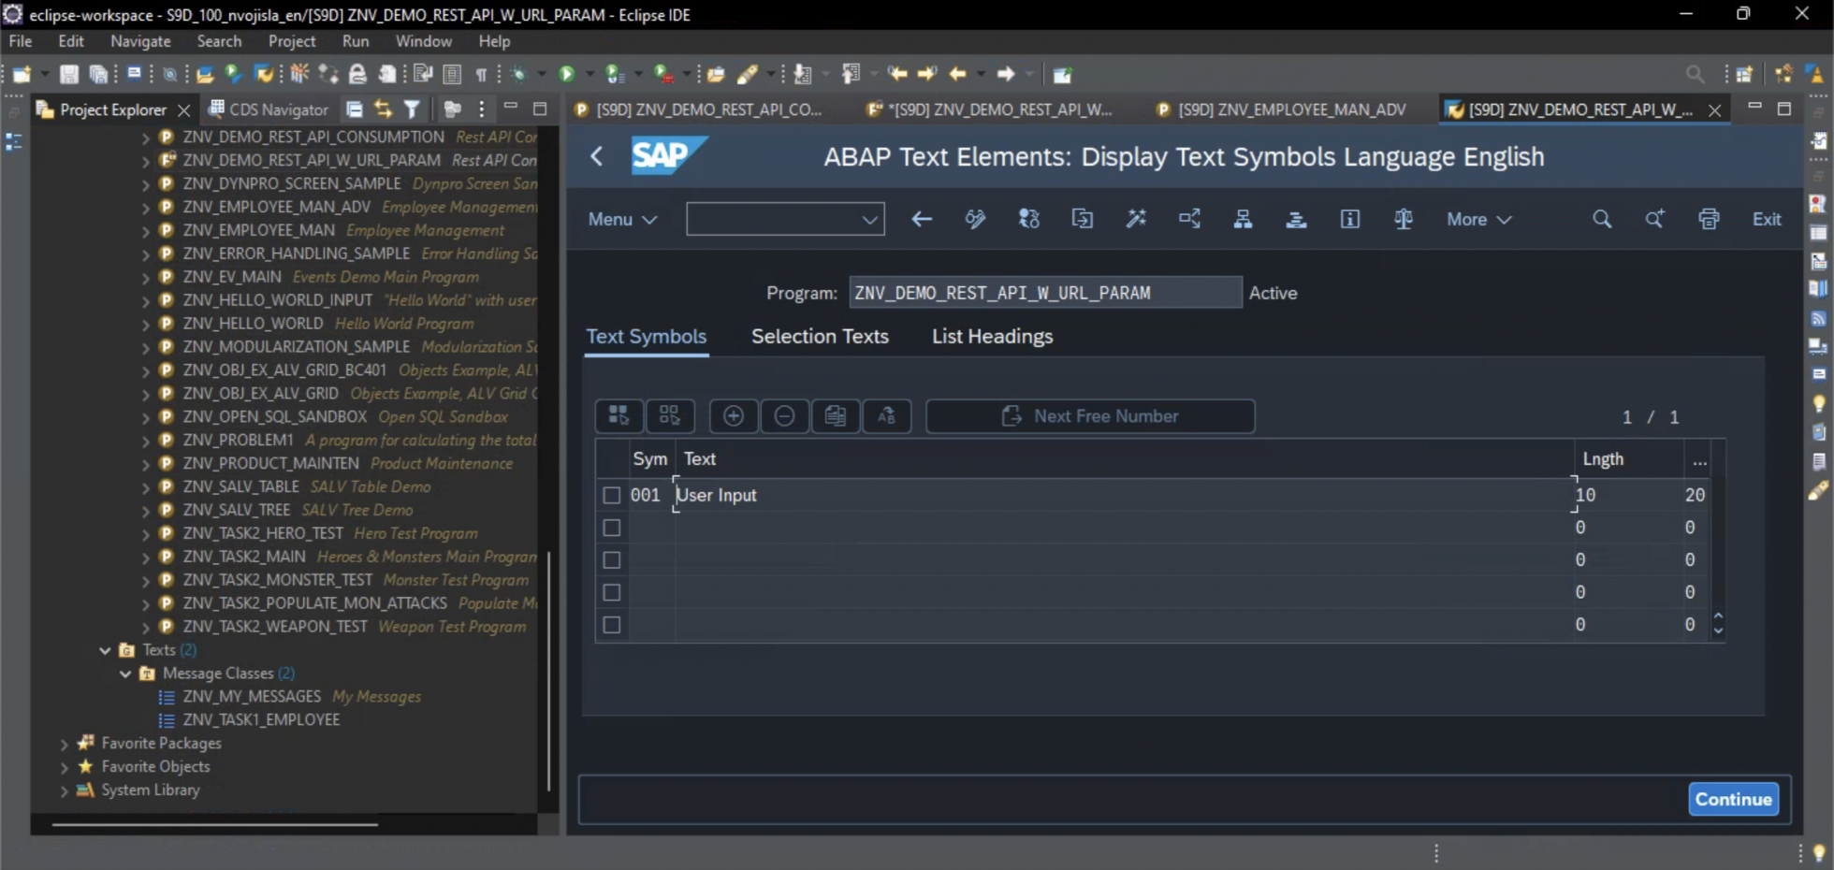Click the Delete Row minus icon

pyautogui.click(x=785, y=415)
